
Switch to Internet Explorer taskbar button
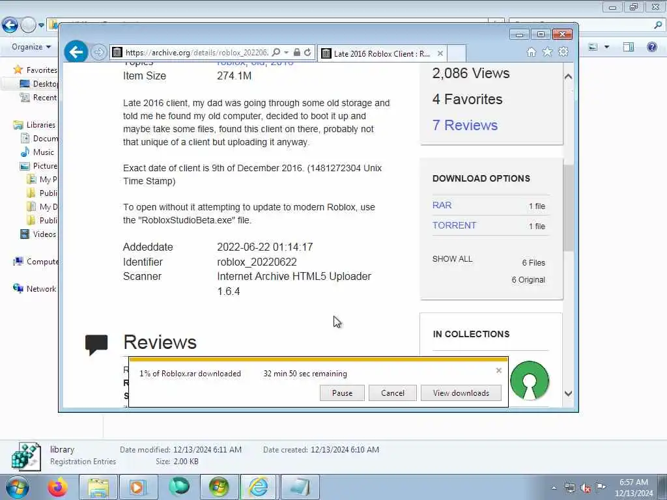coord(259,487)
